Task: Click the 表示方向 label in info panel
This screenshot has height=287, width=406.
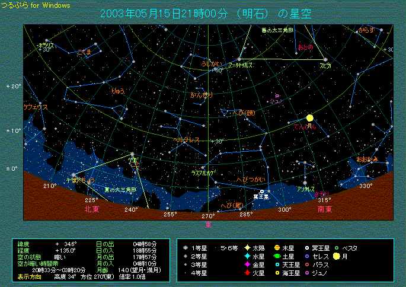Action: (29, 277)
